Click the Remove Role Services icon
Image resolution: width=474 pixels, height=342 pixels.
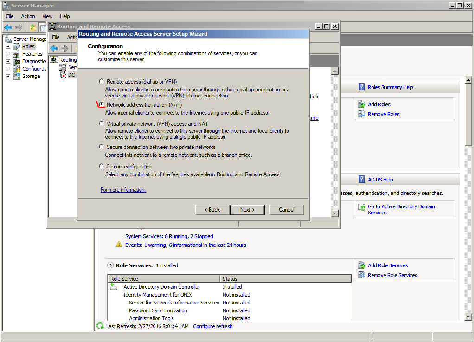click(362, 275)
